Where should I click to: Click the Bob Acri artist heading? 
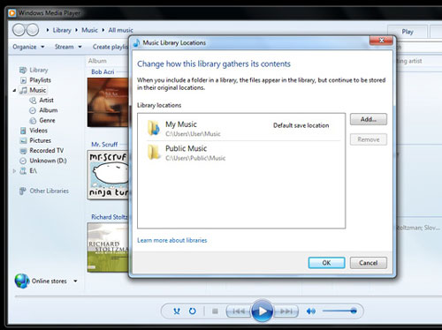[x=103, y=71]
